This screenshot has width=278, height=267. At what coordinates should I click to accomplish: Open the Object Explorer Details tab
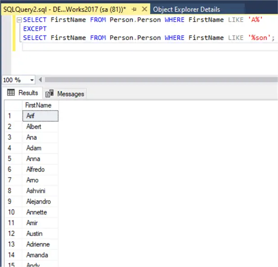[x=186, y=9]
